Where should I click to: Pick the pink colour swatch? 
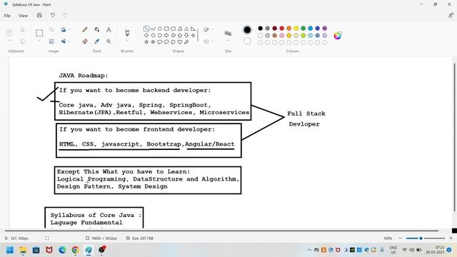[x=282, y=36]
